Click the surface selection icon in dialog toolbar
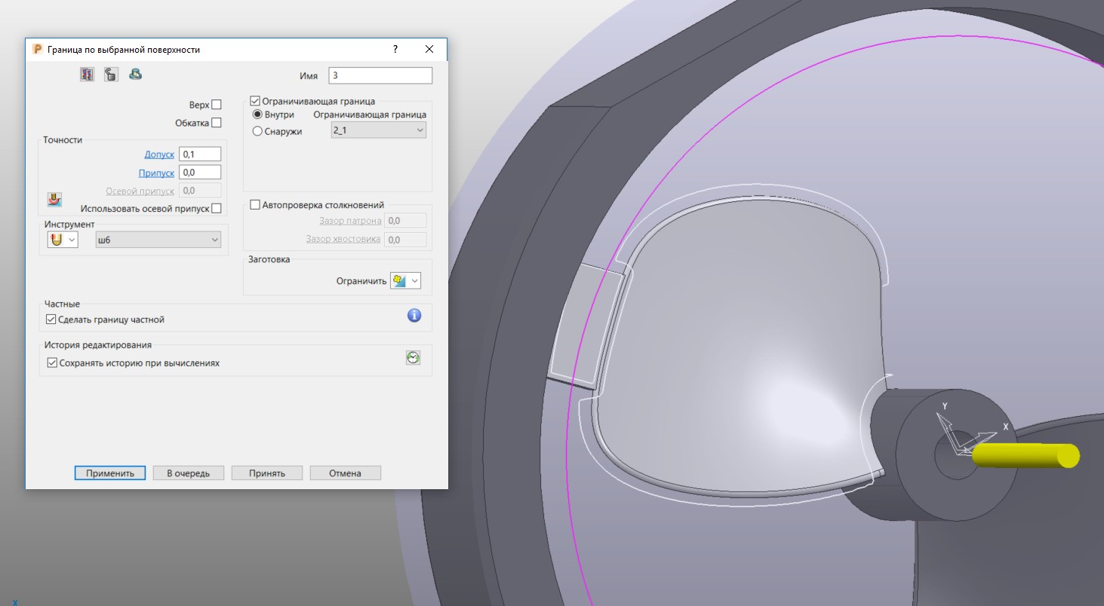This screenshot has width=1104, height=606. [x=87, y=74]
